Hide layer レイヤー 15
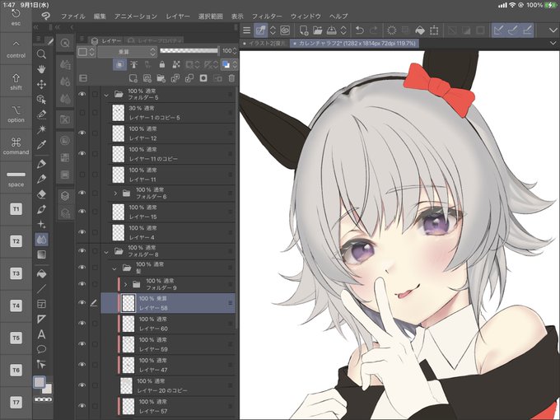The width and height of the screenshot is (560, 420). [82, 212]
